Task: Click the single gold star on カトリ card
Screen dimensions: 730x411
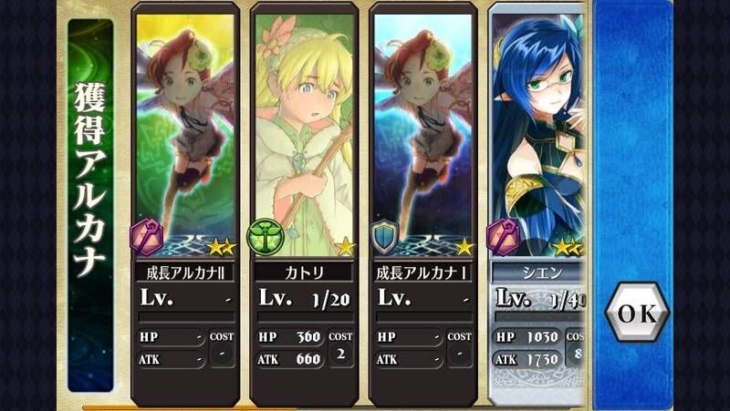Action: coord(346,246)
